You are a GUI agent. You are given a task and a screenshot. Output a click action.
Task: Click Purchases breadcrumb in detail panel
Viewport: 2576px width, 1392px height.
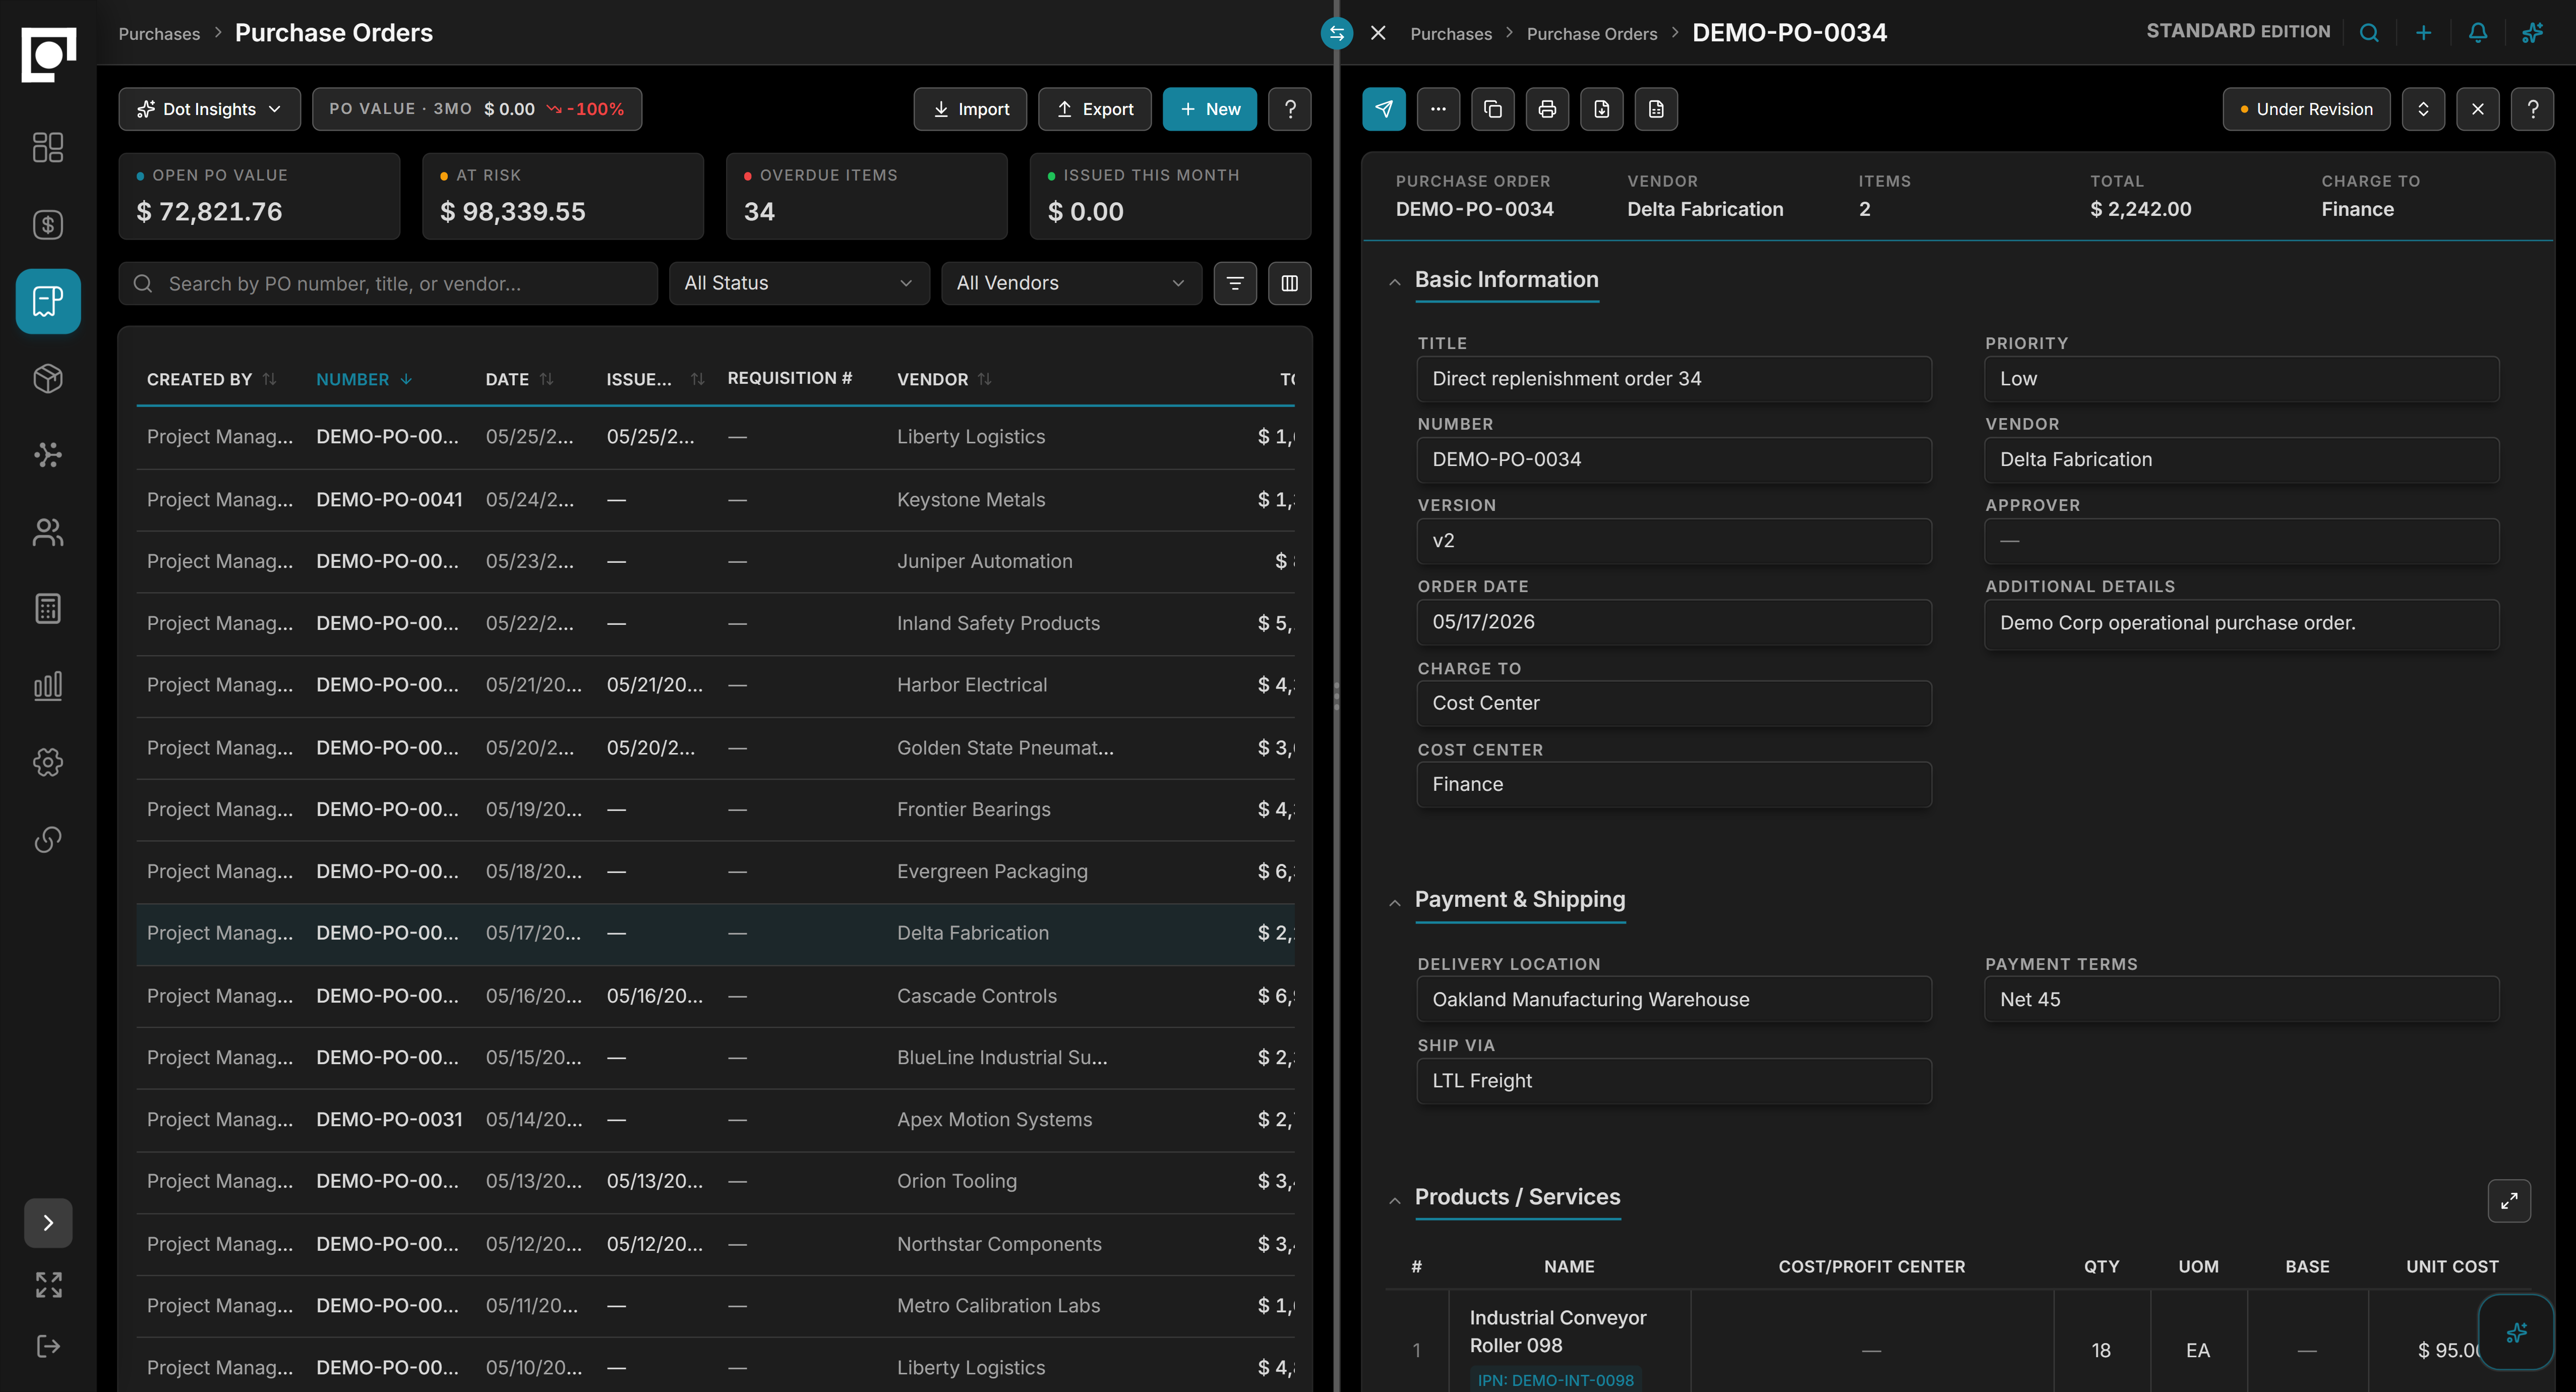coord(1450,34)
